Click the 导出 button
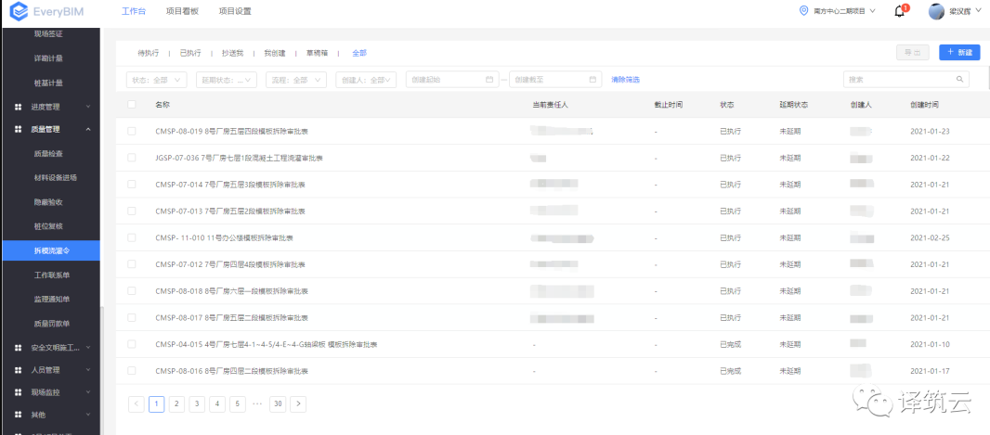The image size is (990, 435). [x=912, y=53]
